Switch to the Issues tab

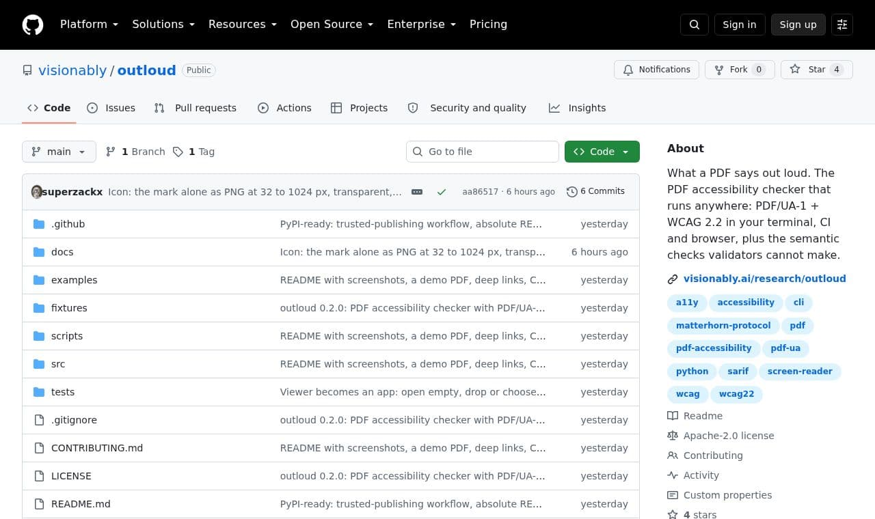click(x=111, y=108)
